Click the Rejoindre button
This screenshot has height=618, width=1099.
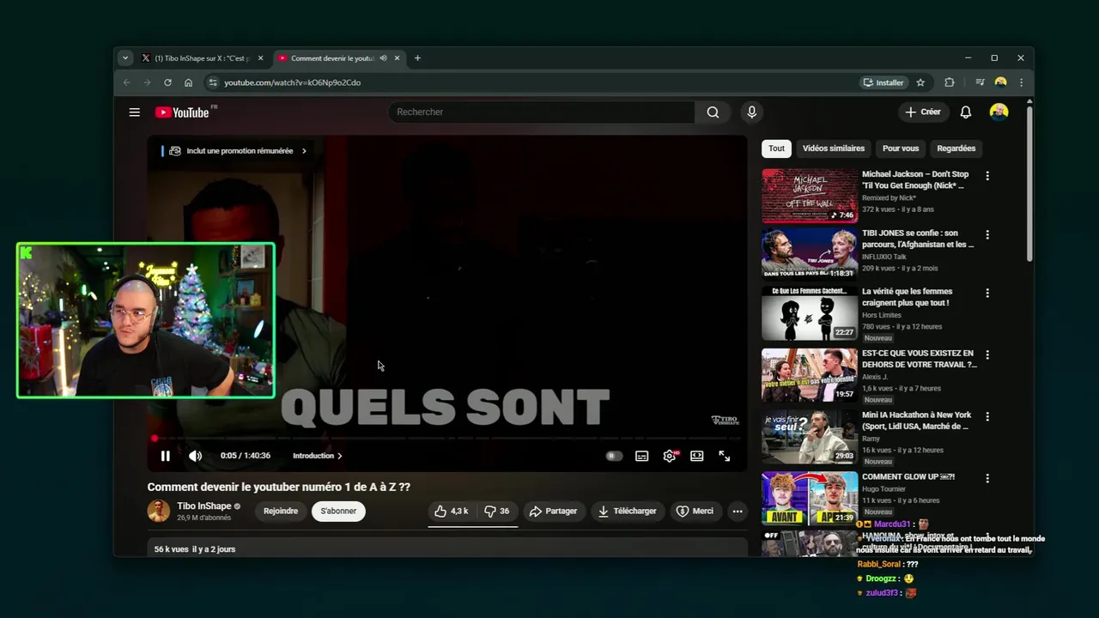(x=281, y=511)
